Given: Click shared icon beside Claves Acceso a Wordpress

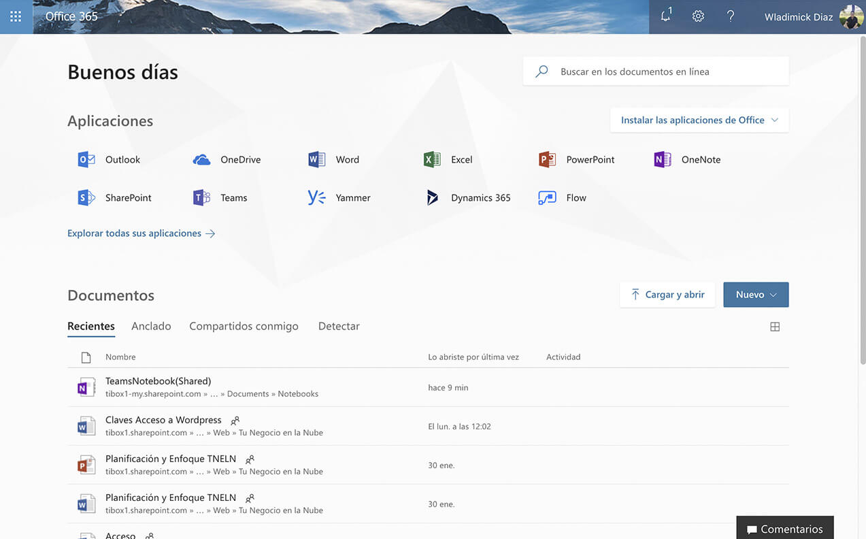Looking at the screenshot, I should pyautogui.click(x=235, y=421).
